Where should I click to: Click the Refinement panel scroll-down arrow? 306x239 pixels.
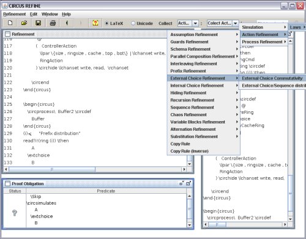189,164
